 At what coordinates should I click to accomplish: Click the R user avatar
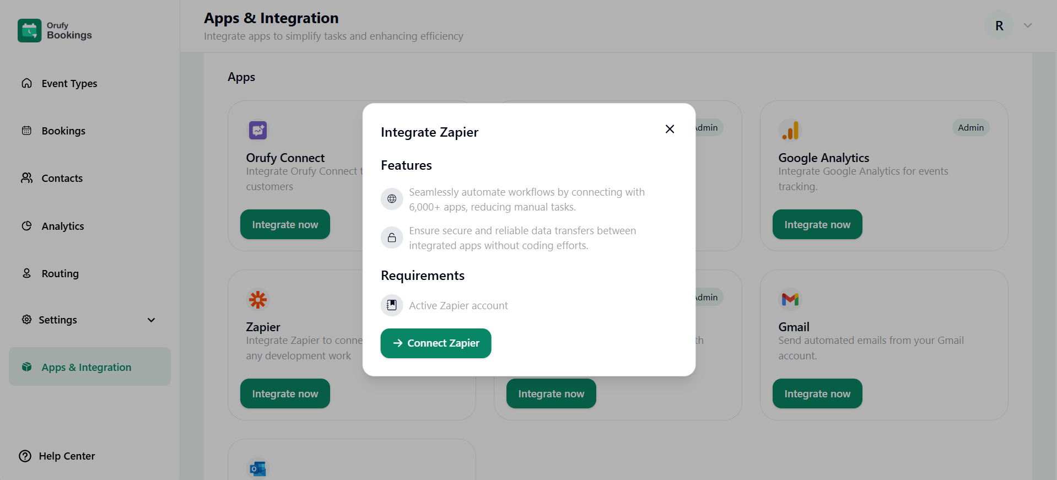999,26
